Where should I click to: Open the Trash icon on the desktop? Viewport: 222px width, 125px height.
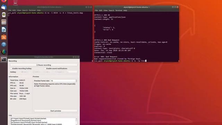[x=15, y=2]
